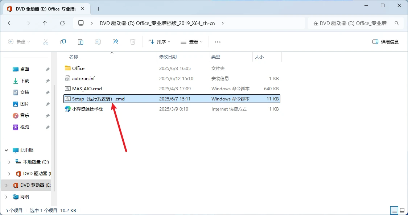Viewport: 408px width, 215px height.
Task: Refresh the current folder
Action: click(x=62, y=23)
